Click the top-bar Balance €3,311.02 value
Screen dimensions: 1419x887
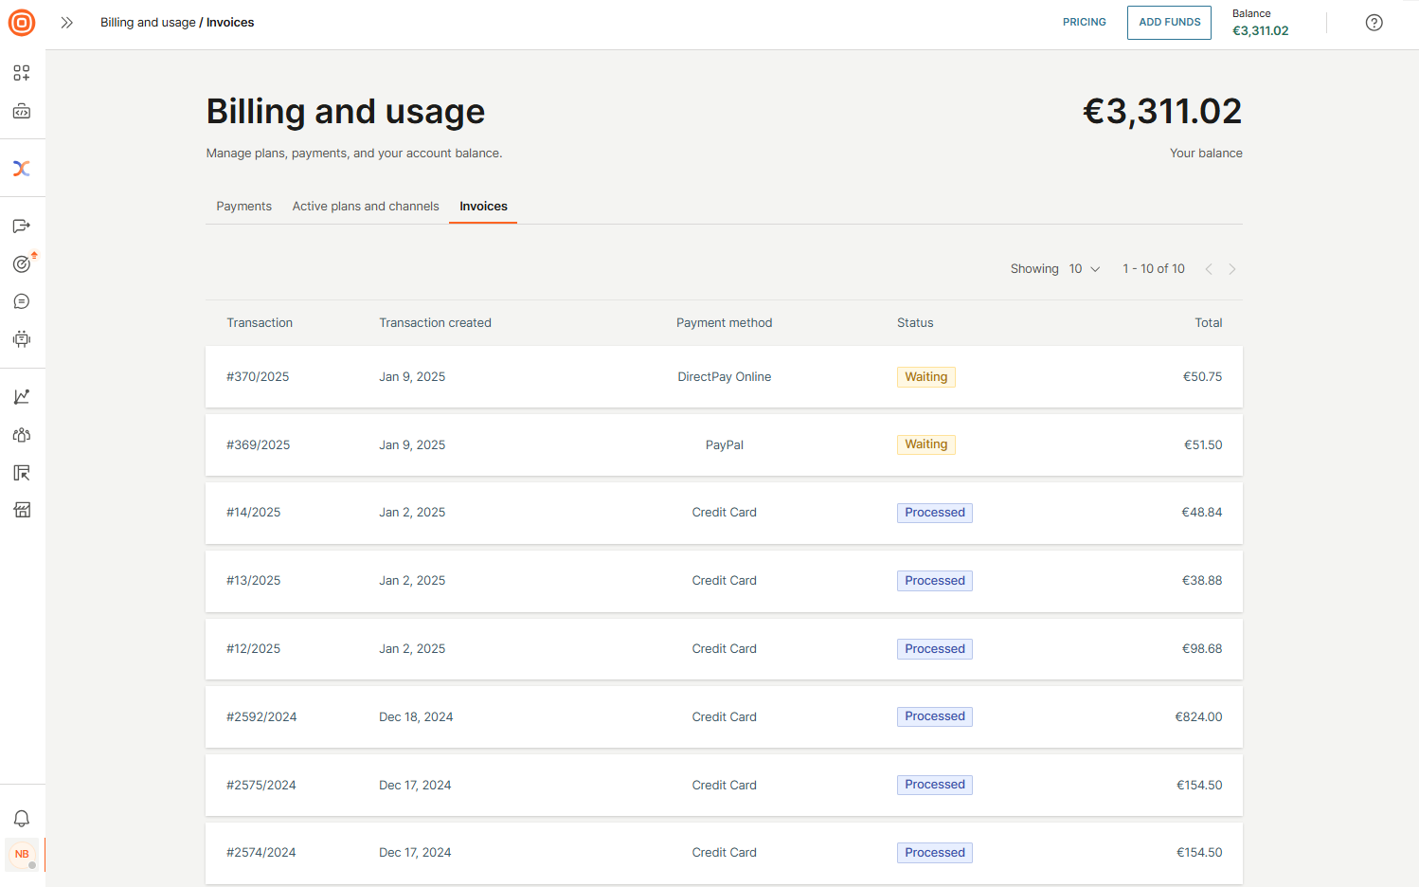[1260, 31]
